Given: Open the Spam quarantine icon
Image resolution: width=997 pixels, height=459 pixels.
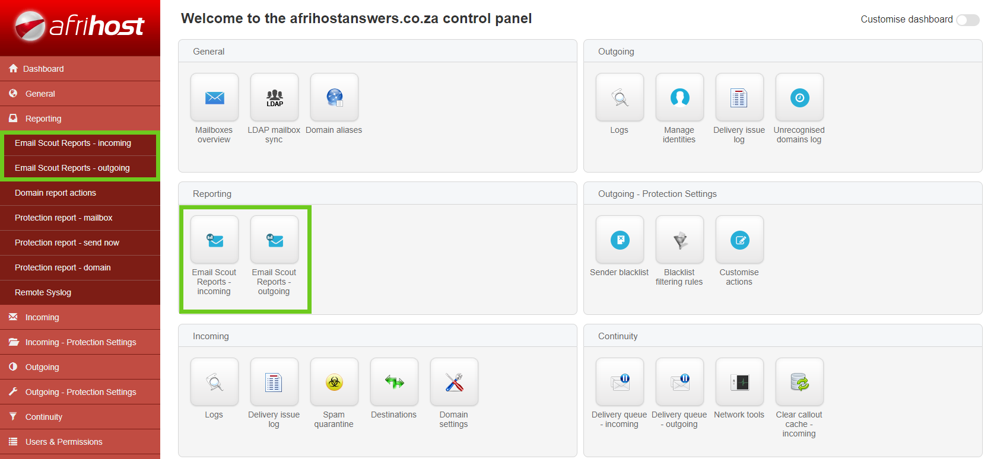Looking at the screenshot, I should point(334,382).
